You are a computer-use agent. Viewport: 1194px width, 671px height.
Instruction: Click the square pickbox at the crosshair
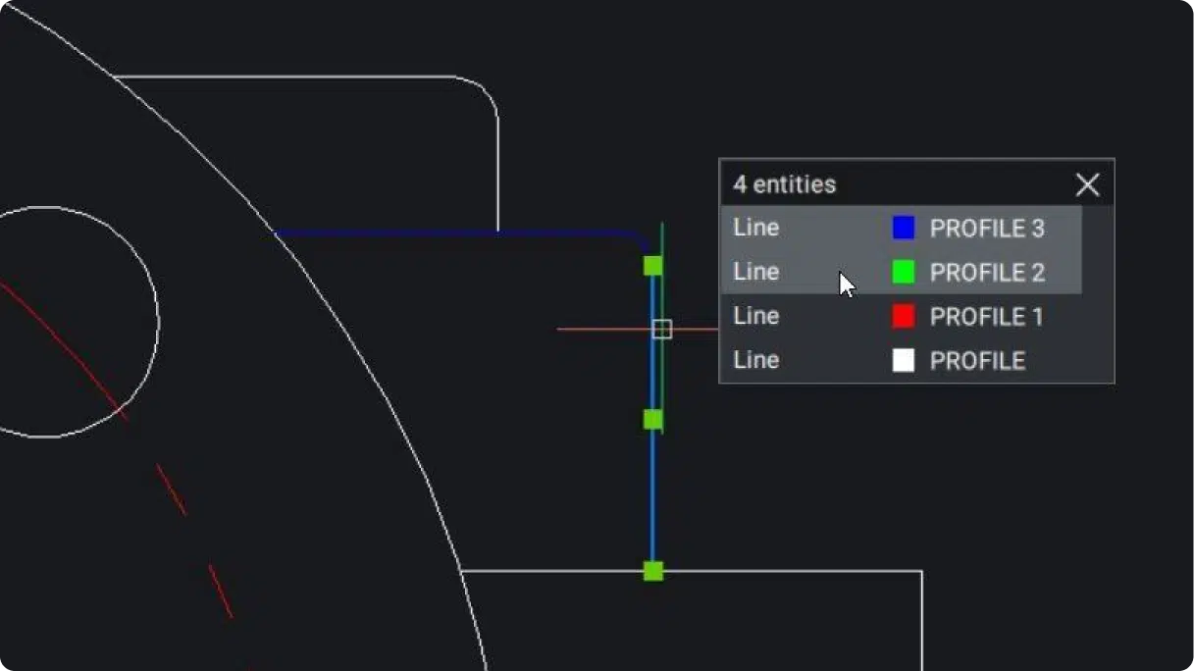click(x=662, y=330)
